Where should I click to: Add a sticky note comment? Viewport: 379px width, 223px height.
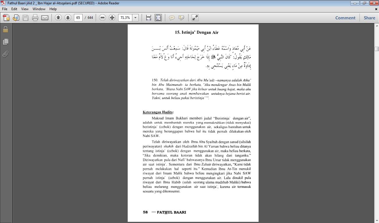click(x=172, y=18)
